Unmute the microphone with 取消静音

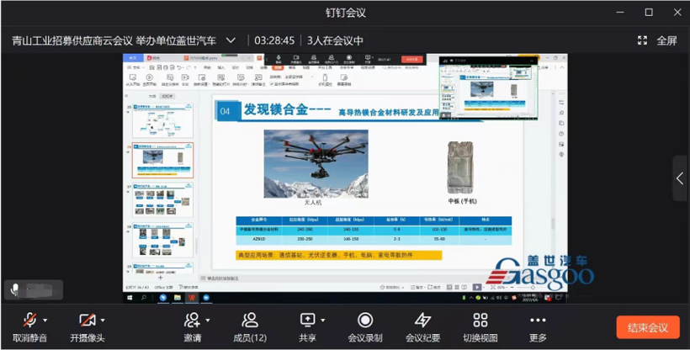pyautogui.click(x=30, y=328)
